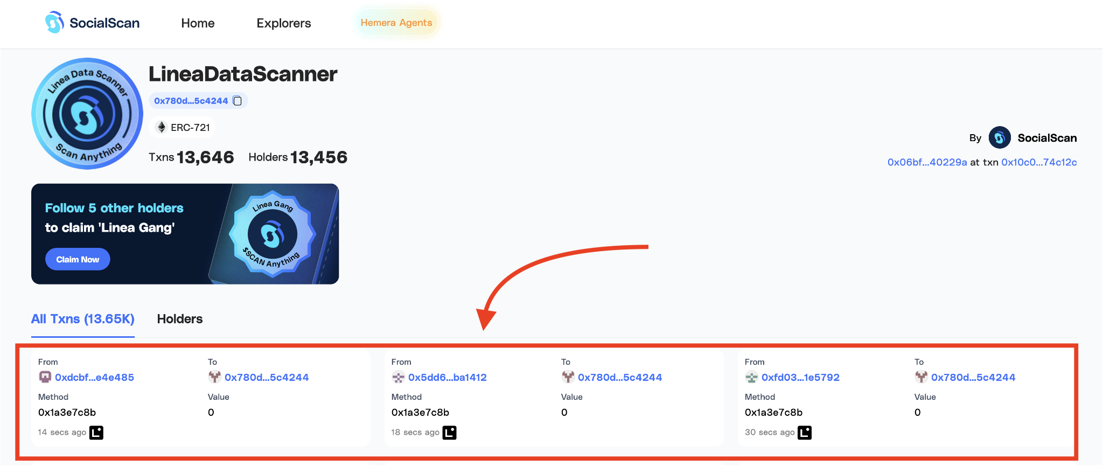Open sender address 0xfd03...1e5792
Image resolution: width=1103 pixels, height=465 pixels.
(x=800, y=377)
